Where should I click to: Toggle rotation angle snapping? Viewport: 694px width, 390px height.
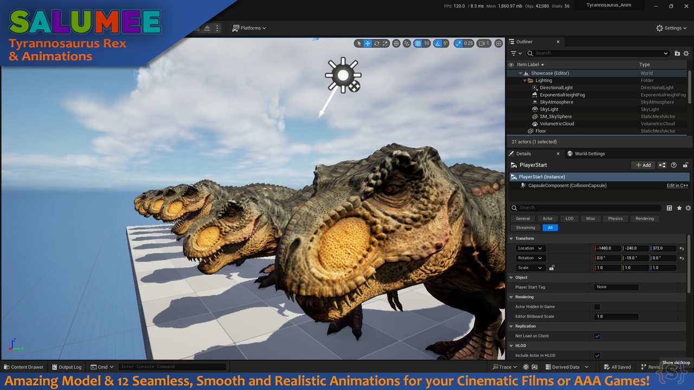tap(438, 43)
